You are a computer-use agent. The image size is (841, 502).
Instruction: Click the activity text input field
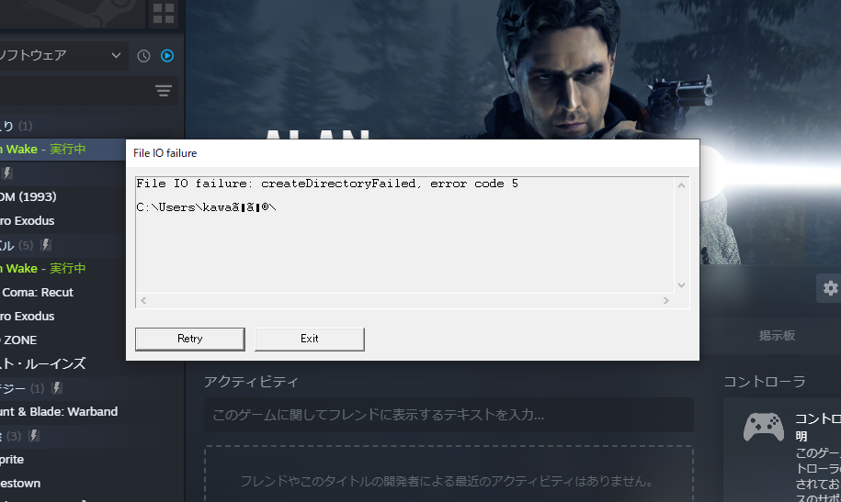(x=449, y=415)
